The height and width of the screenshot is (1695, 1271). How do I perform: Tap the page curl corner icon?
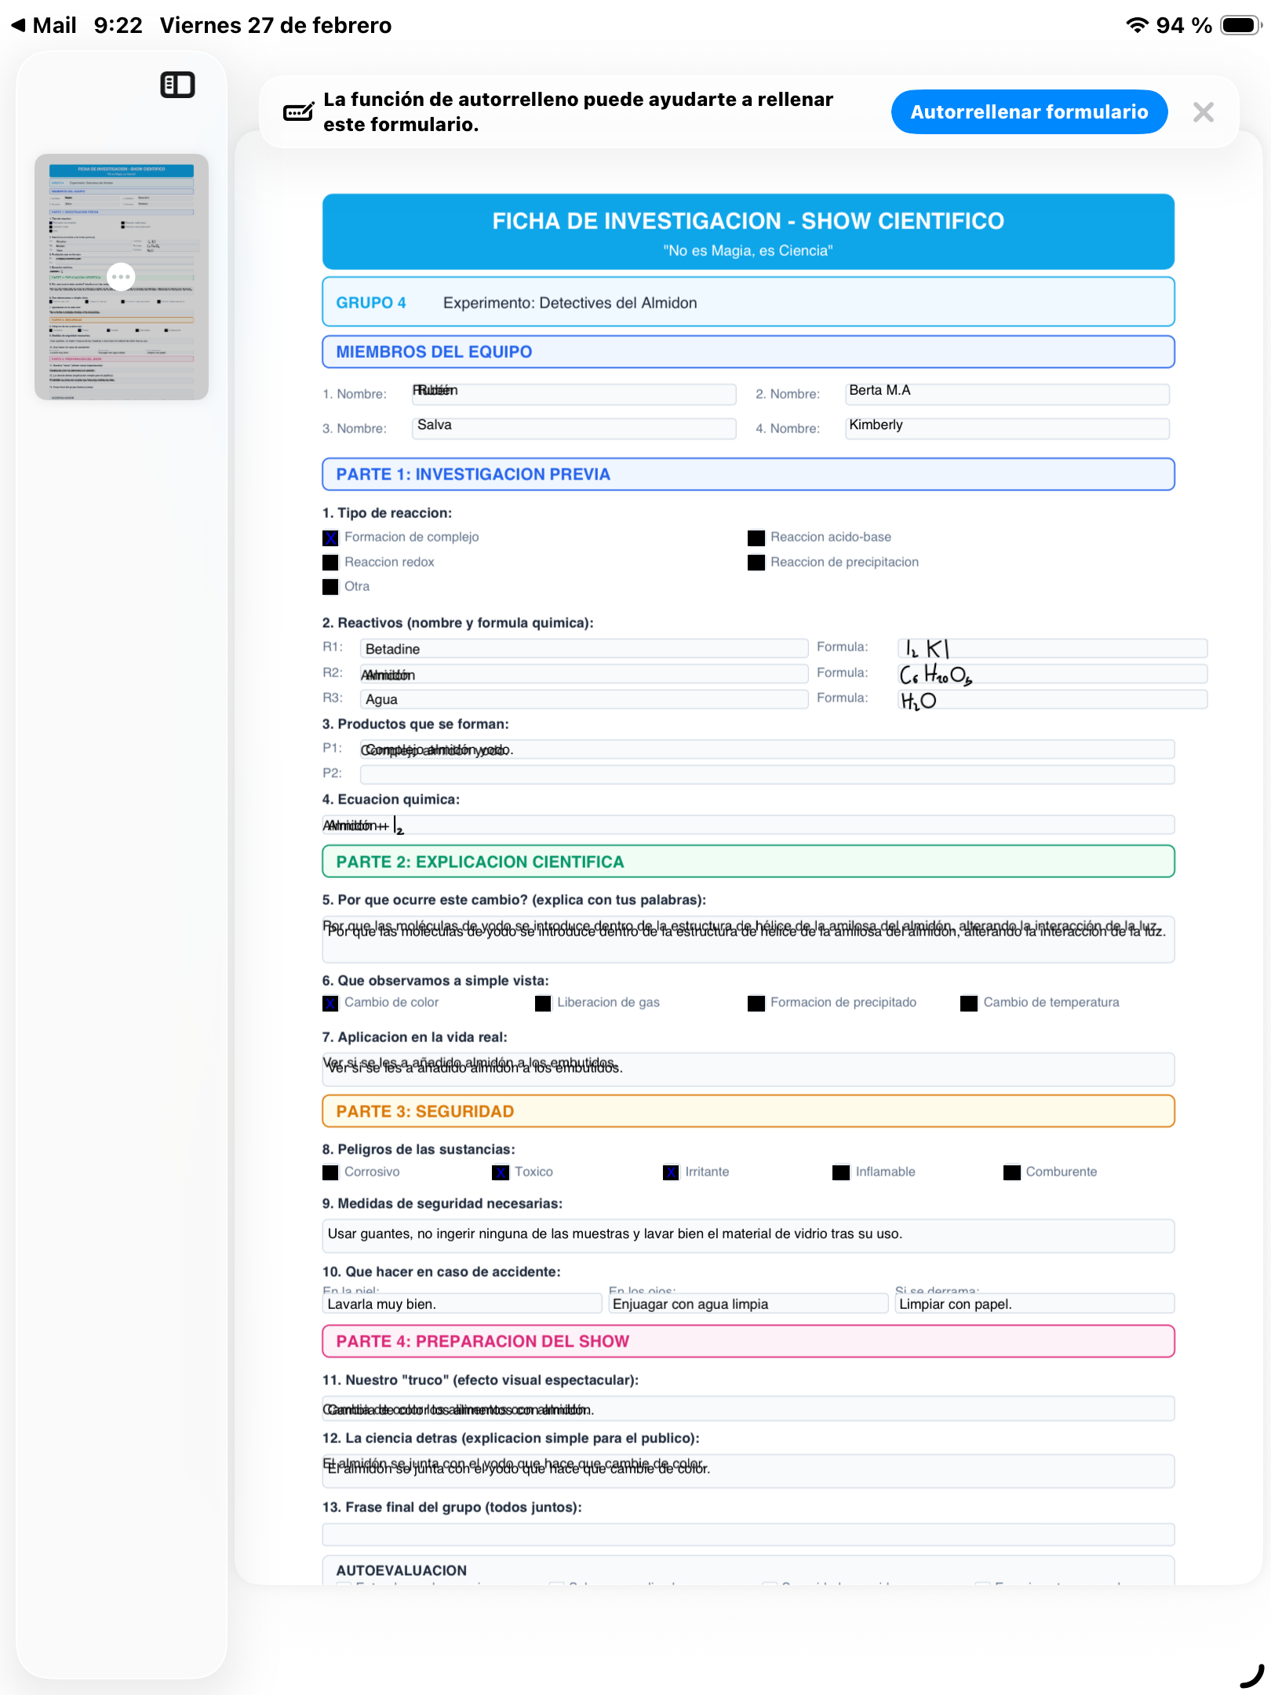(x=1251, y=1675)
